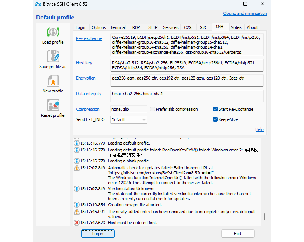Click the info icon beside "Loading a blank profile."
304x242 pixels.
point(77,161)
